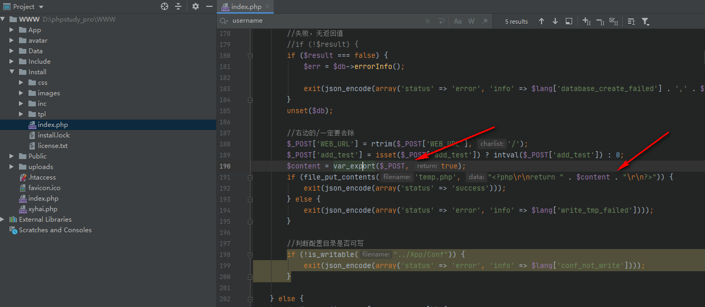Toggle multiline search mode icon

tap(631, 21)
